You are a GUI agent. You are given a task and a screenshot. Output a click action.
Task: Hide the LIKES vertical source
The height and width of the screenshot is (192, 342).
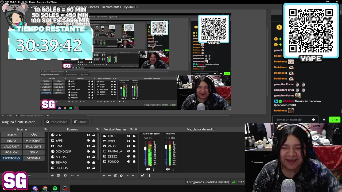[129, 136]
